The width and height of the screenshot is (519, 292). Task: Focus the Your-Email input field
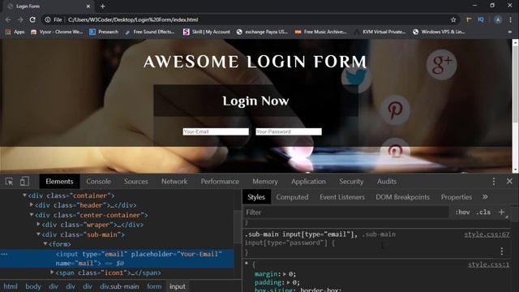point(216,131)
